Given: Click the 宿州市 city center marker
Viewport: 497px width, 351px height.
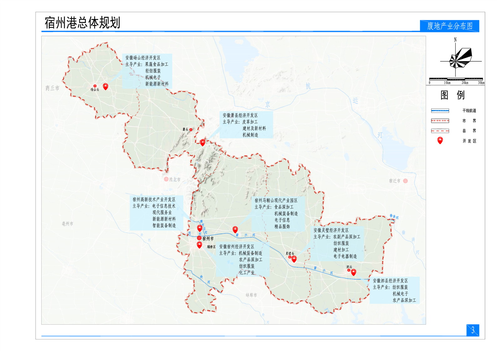Looking at the screenshot, I should tap(199, 238).
